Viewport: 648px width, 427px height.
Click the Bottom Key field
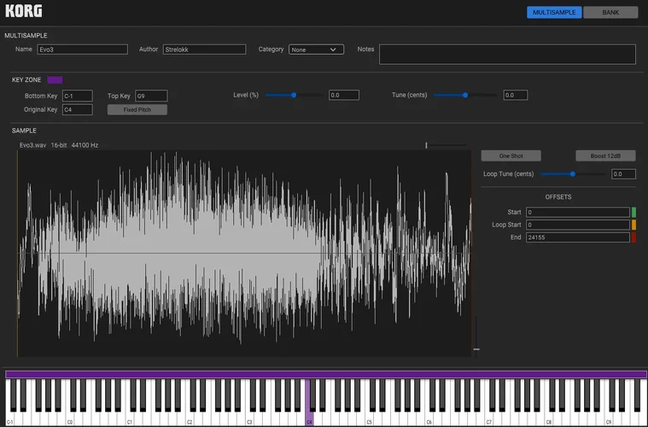coord(77,96)
